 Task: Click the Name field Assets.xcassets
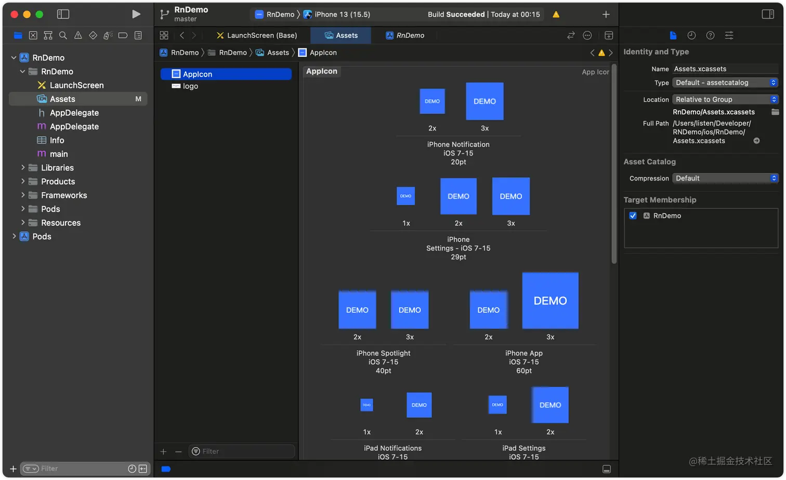click(x=725, y=69)
